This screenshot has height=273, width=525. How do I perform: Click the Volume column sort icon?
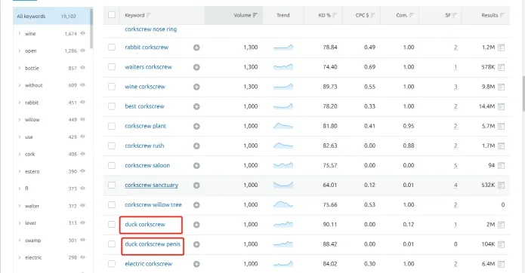coord(255,15)
